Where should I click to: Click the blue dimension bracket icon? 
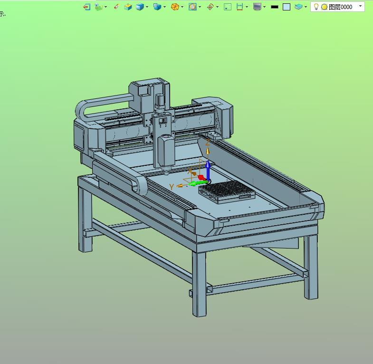point(239,7)
